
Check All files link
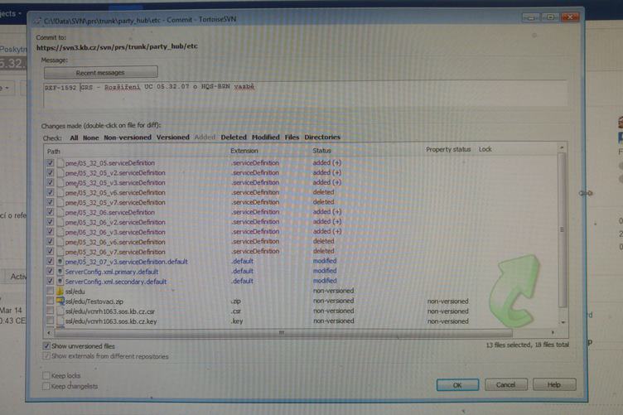tap(74, 138)
